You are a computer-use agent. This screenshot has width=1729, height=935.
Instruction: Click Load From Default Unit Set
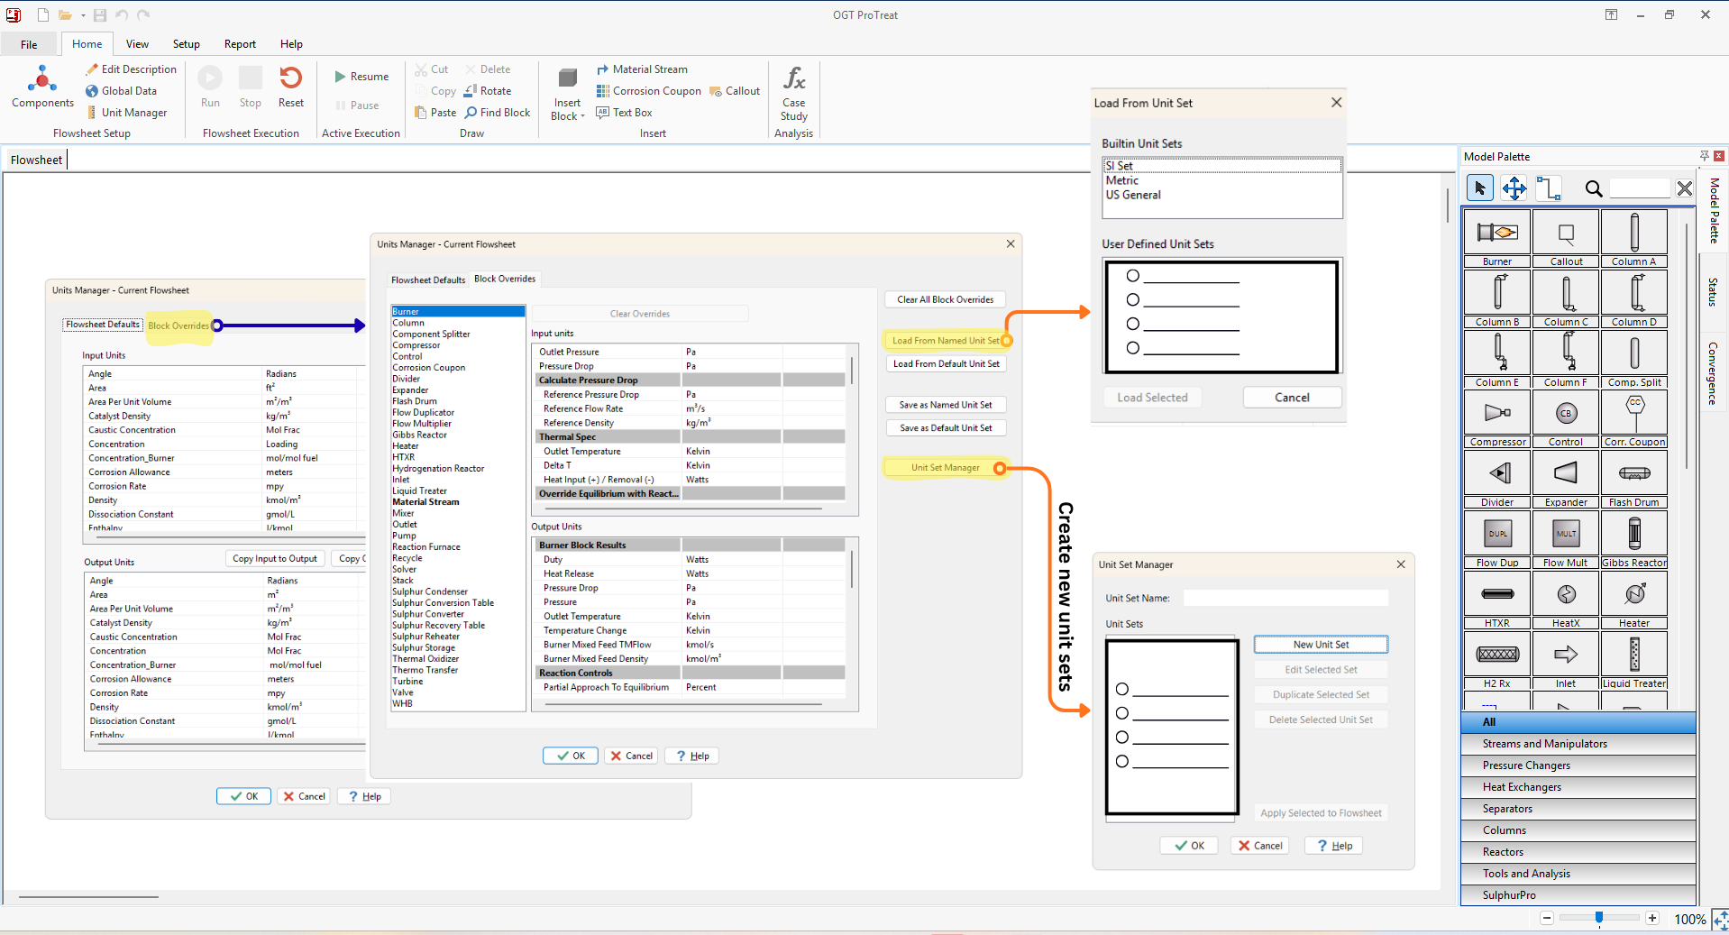pos(945,364)
